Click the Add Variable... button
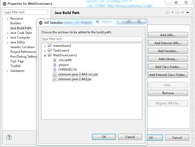The width and height of the screenshot is (195, 147). tap(168, 51)
